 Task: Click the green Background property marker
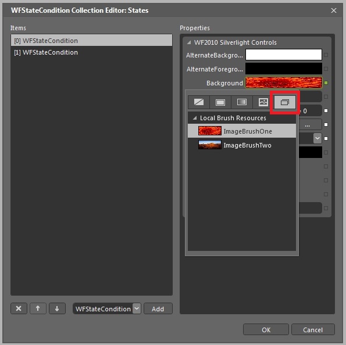[326, 83]
